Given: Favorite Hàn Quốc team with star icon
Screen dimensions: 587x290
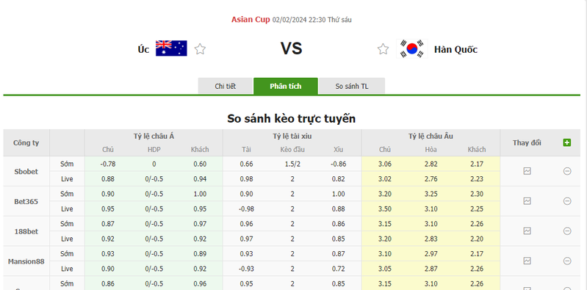Looking at the screenshot, I should (383, 49).
